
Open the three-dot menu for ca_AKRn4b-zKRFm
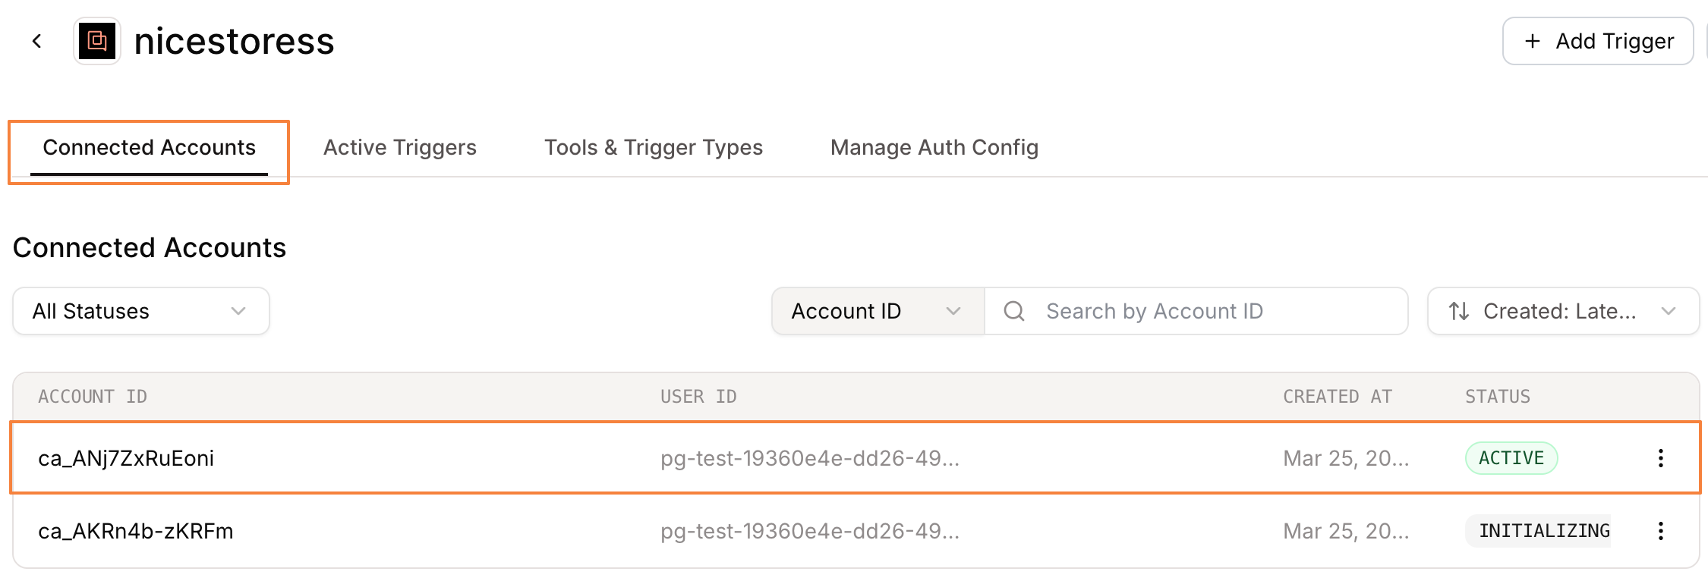click(1660, 531)
